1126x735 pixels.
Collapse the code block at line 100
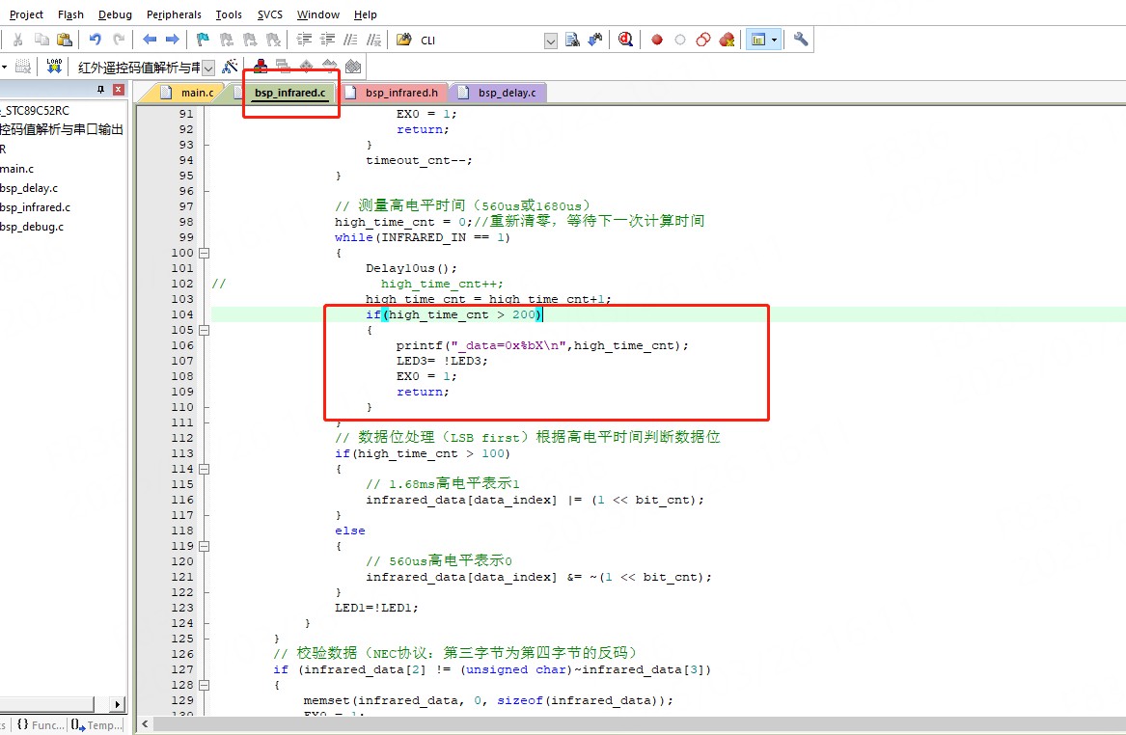(x=204, y=253)
